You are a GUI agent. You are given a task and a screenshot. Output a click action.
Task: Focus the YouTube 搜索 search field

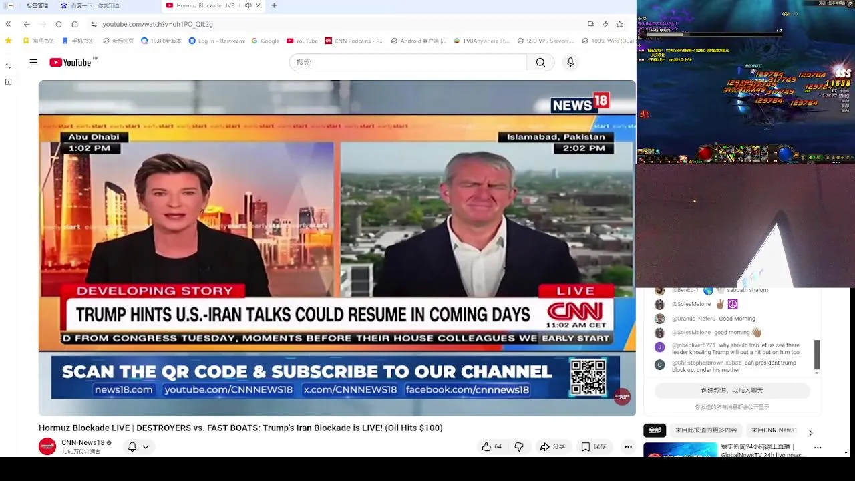[x=407, y=62]
